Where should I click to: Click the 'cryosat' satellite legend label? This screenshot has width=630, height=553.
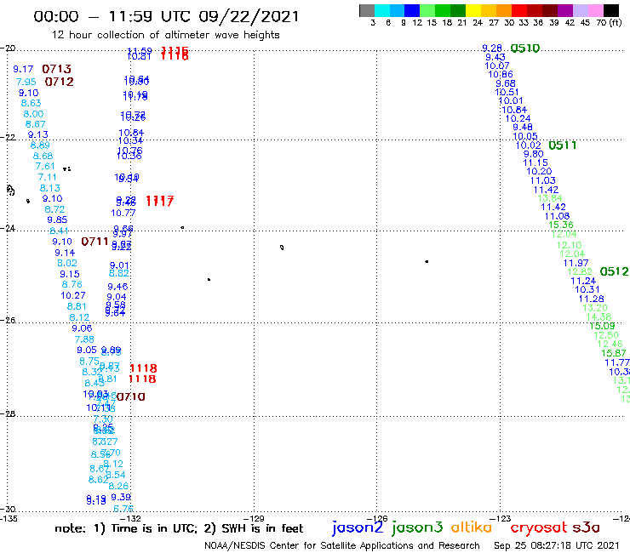tap(539, 527)
